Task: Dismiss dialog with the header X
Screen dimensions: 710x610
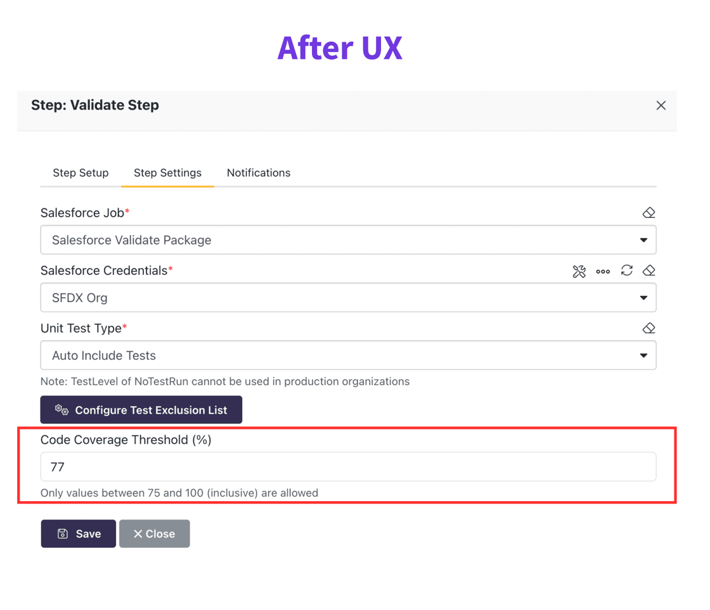Action: click(x=661, y=106)
